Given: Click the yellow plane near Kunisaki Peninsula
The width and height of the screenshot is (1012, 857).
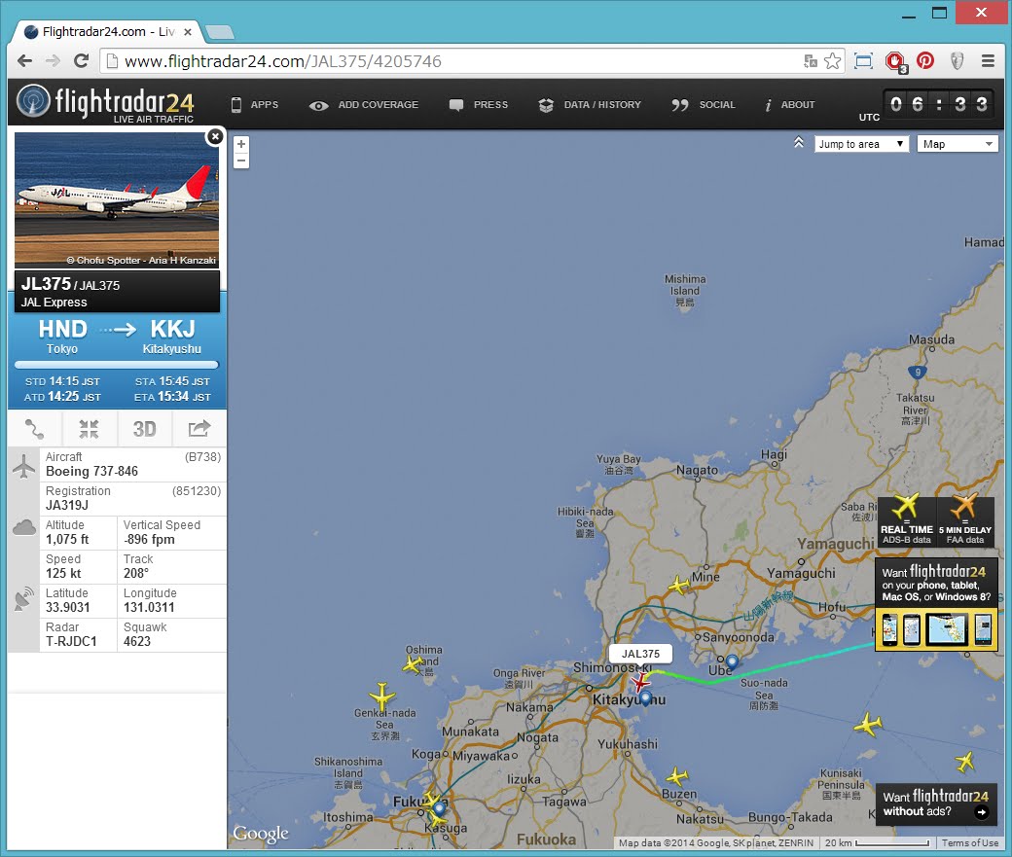Looking at the screenshot, I should point(867,725).
